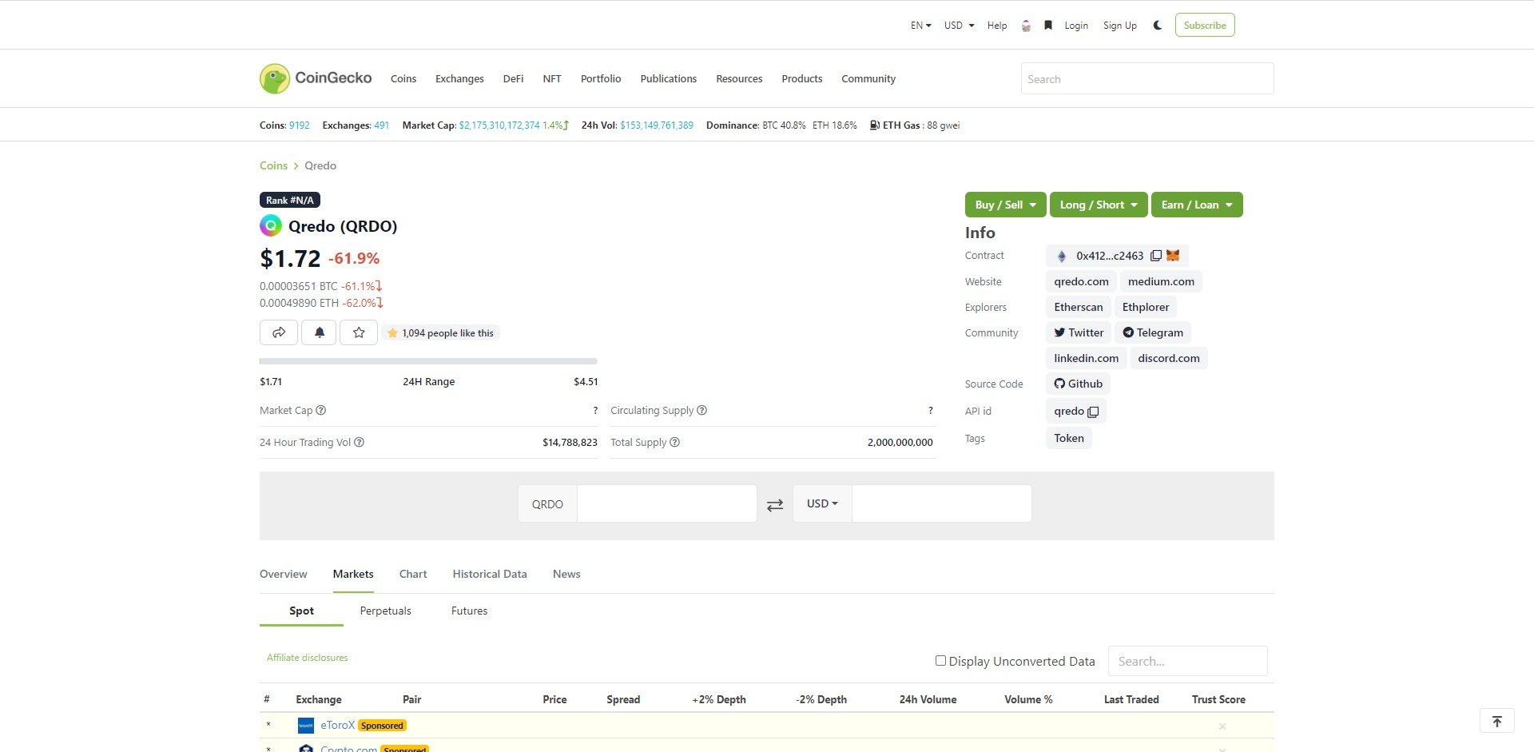Screen dimensions: 1534x752
Task: Toggle dark mode moon icon
Action: tap(1157, 26)
